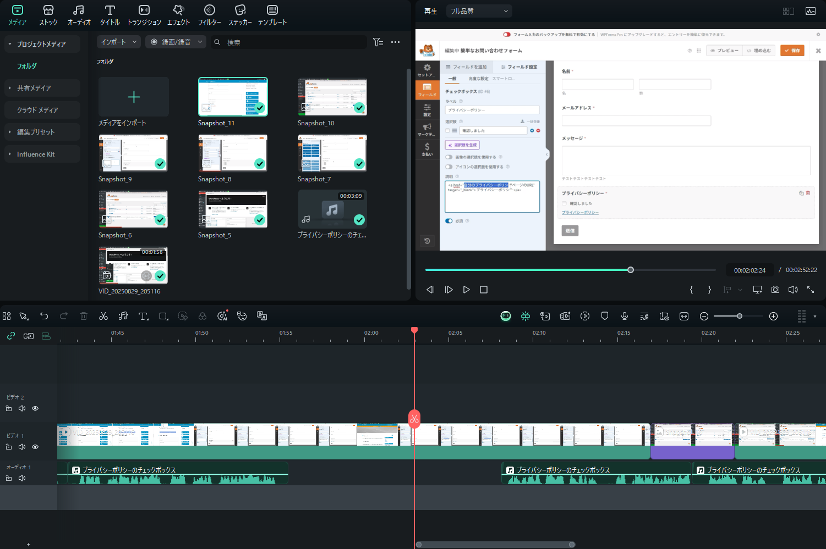Toggle preview volume speaker icon
Screen dimensions: 826x549
(x=793, y=290)
